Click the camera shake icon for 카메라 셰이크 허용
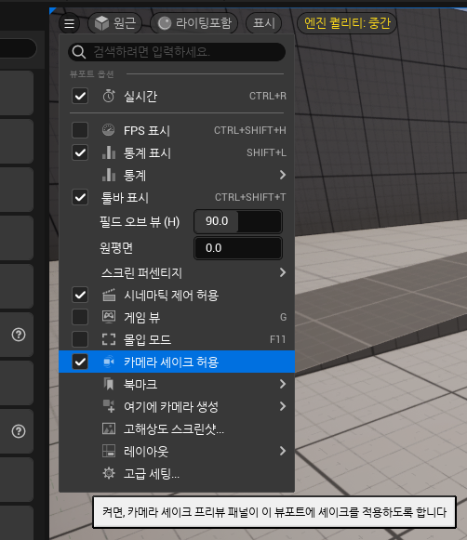 click(109, 362)
